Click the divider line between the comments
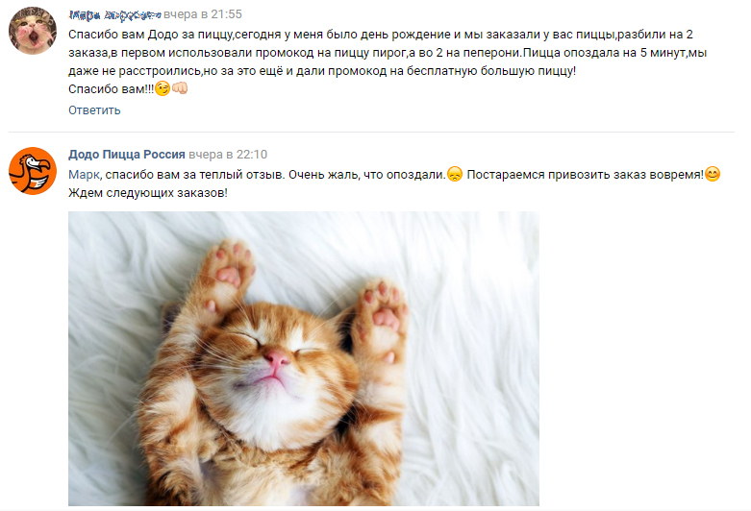This screenshot has width=751, height=511. [x=371, y=132]
